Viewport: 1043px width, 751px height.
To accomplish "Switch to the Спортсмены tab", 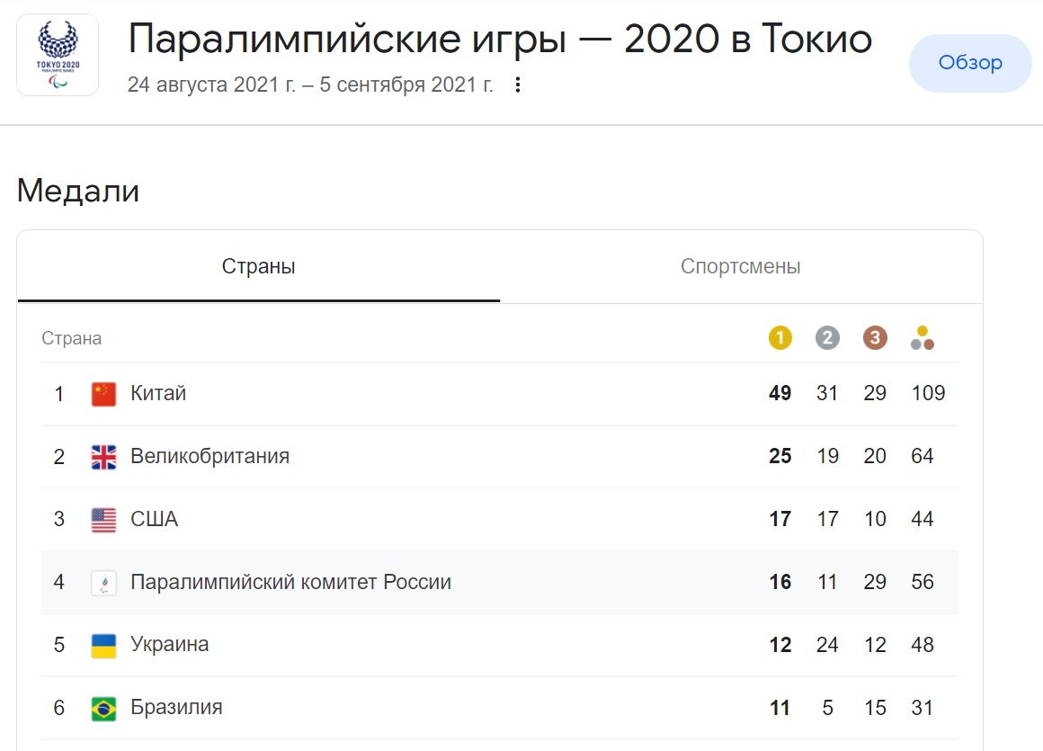I will [740, 267].
